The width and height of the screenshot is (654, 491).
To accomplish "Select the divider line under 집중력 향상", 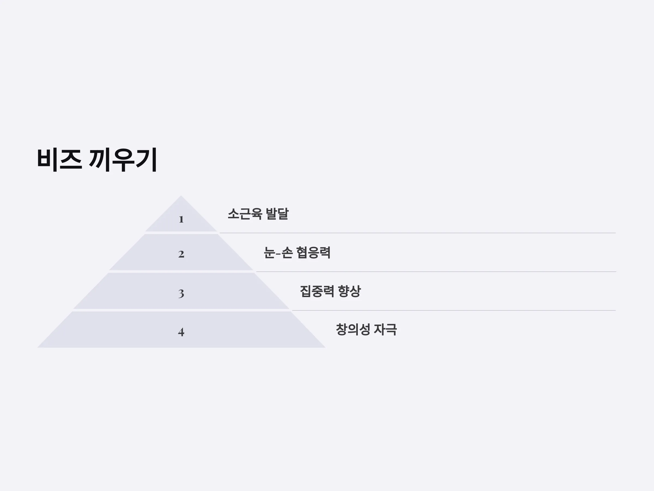I will point(454,310).
